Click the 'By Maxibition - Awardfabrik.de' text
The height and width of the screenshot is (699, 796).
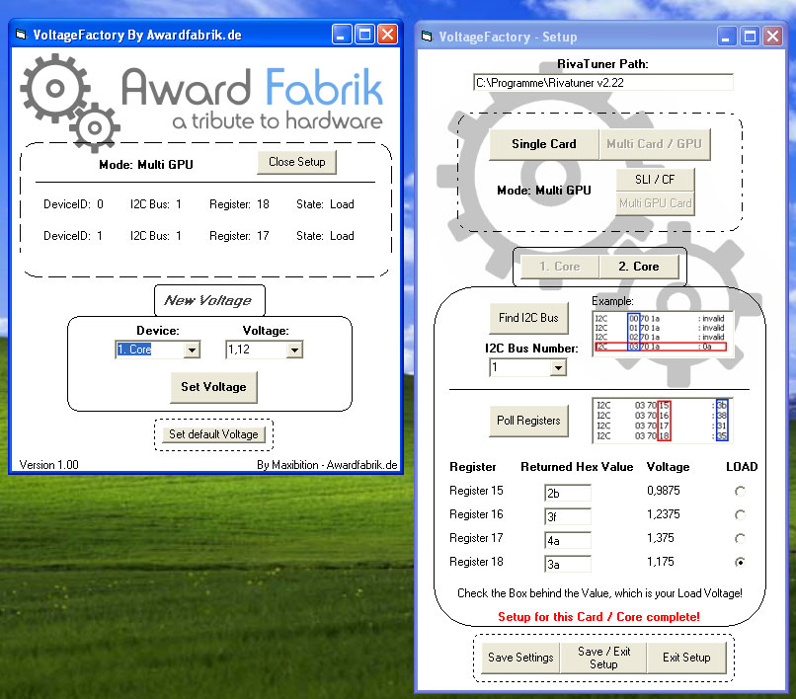point(327,465)
